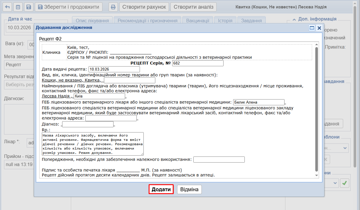Maximize the Додавання дослідження dialog
This screenshot has width=360, height=210.
(312, 28)
